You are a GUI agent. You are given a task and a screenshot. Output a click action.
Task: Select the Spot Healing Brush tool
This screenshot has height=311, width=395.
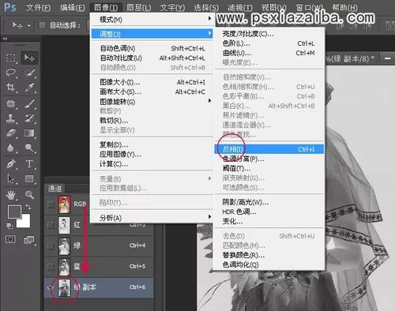click(x=10, y=103)
